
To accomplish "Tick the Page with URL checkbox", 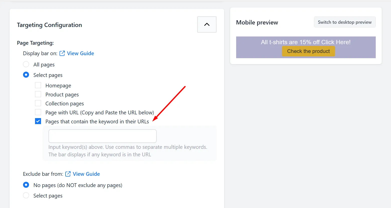I will click(38, 112).
